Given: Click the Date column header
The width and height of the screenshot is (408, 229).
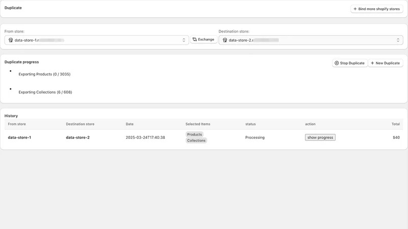Looking at the screenshot, I should click(130, 124).
